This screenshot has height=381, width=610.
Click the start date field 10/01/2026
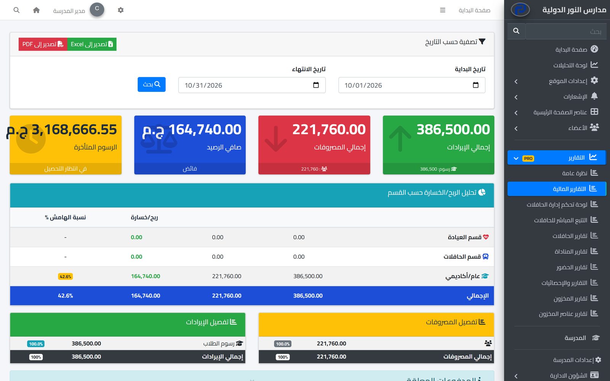pos(412,85)
